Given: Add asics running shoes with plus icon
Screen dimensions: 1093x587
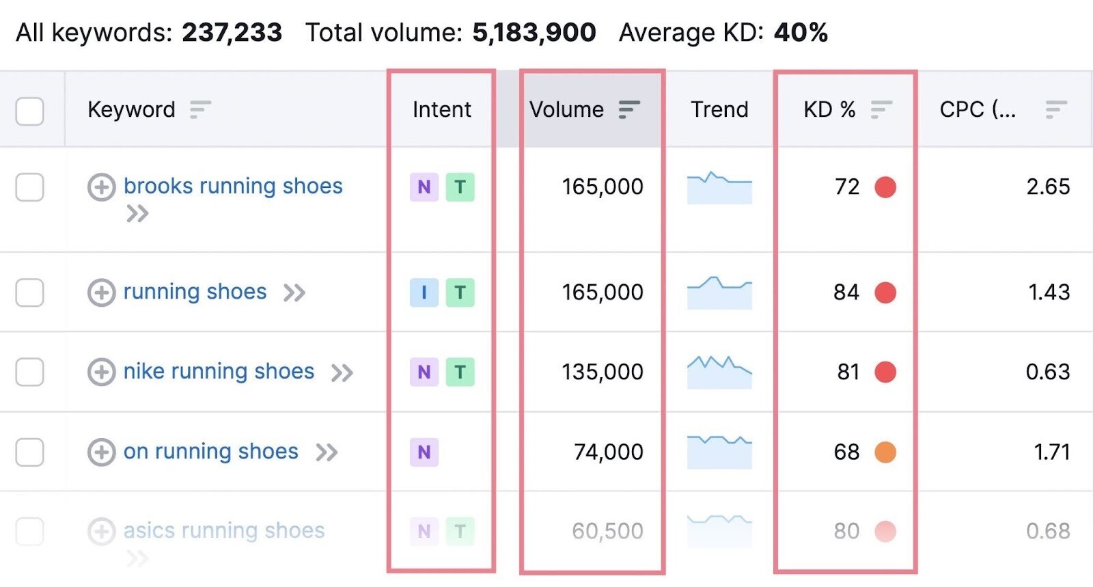Looking at the screenshot, I should 101,531.
